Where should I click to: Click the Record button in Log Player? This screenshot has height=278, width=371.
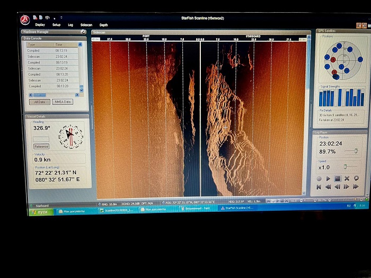click(319, 178)
